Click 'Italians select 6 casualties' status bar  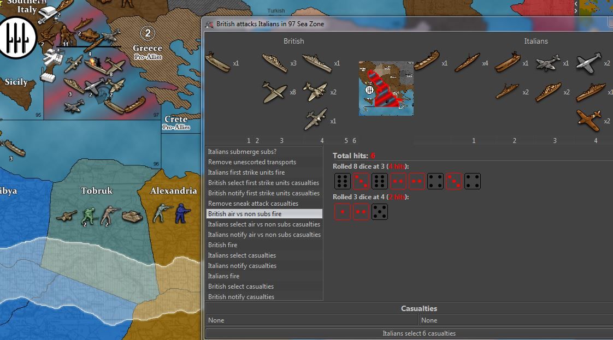point(419,333)
